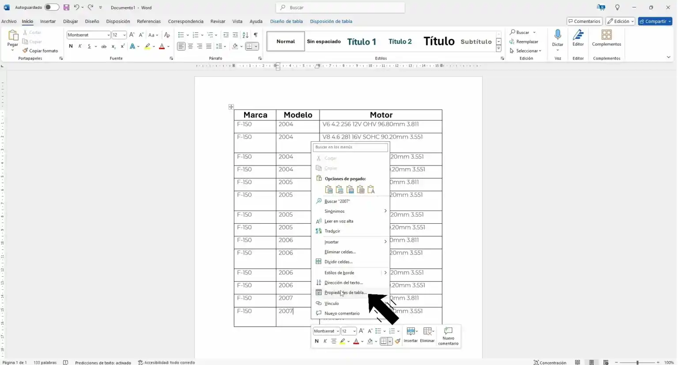This screenshot has width=678, height=365.
Task: Choose Eliminar celdas in context menu
Action: click(x=350, y=252)
